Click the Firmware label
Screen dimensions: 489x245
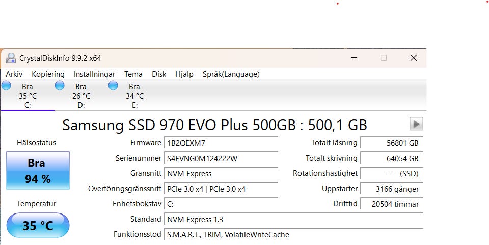pos(146,143)
